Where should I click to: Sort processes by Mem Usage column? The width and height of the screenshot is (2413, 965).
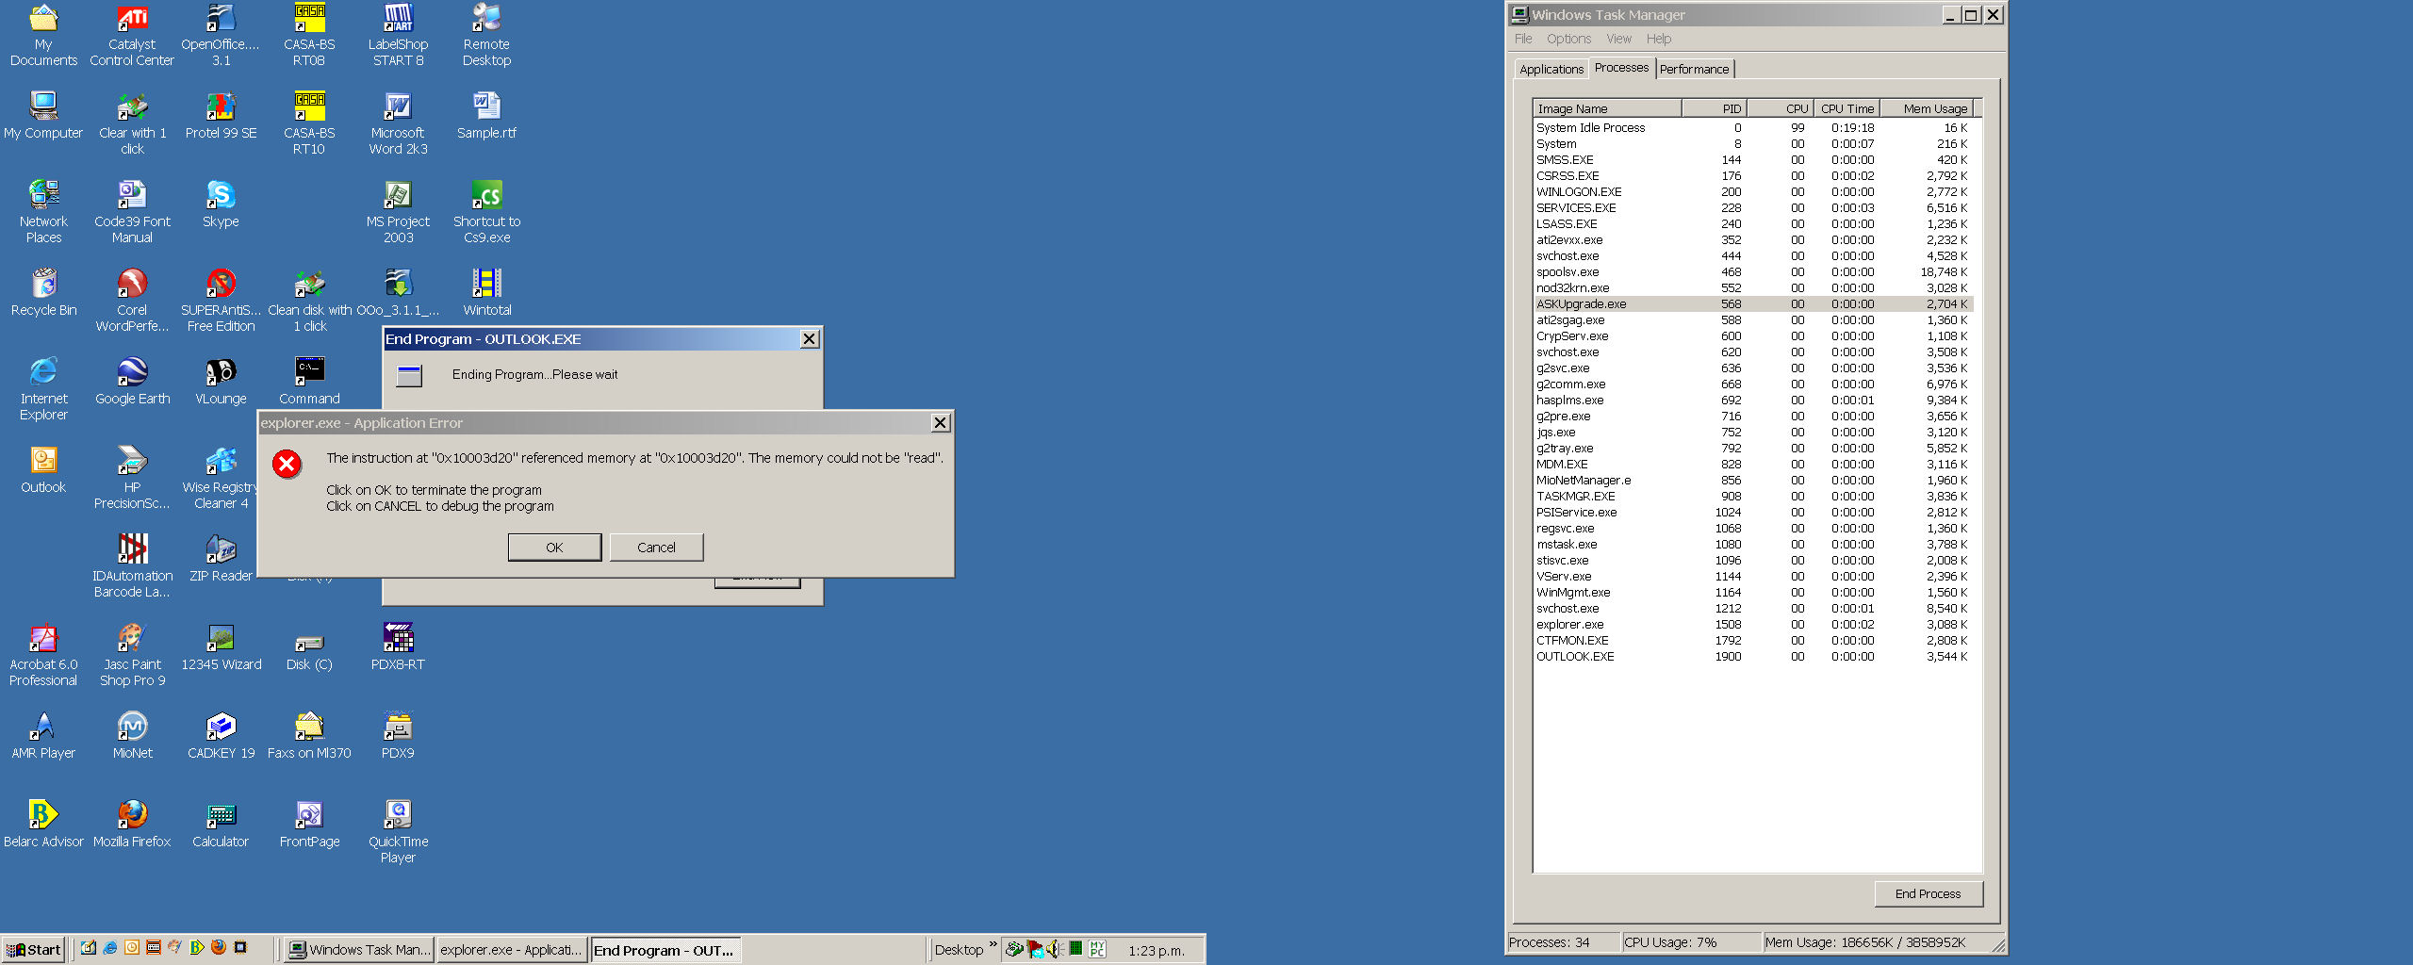pos(1926,108)
